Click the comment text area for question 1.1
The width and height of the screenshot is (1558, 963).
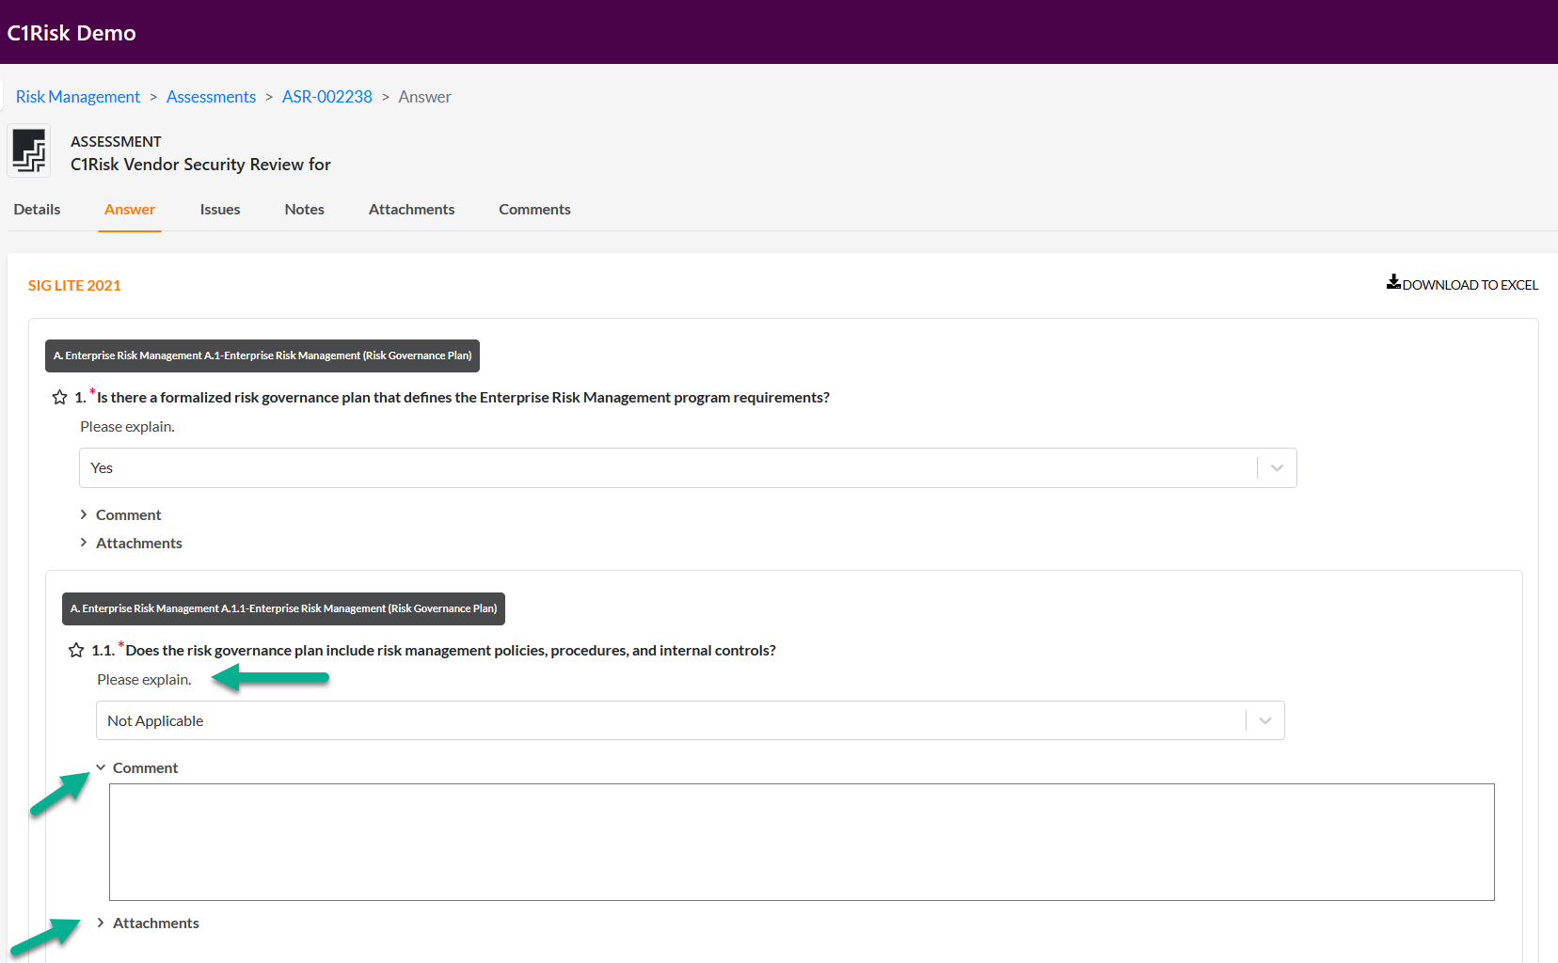pos(802,843)
